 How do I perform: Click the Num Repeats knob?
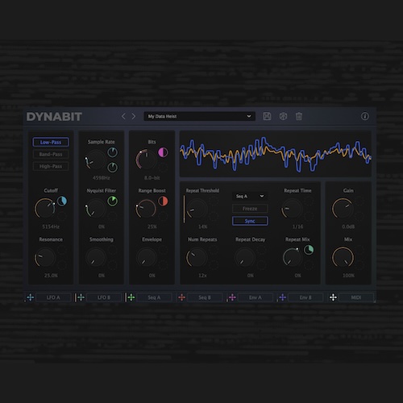197,257
